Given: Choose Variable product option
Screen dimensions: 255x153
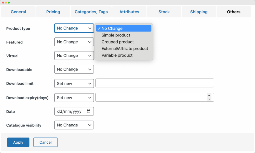Looking at the screenshot, I should [x=117, y=55].
